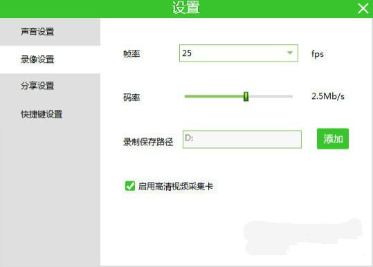Click the 启用高清视频采集卡 label text
The width and height of the screenshot is (373, 267).
(176, 186)
